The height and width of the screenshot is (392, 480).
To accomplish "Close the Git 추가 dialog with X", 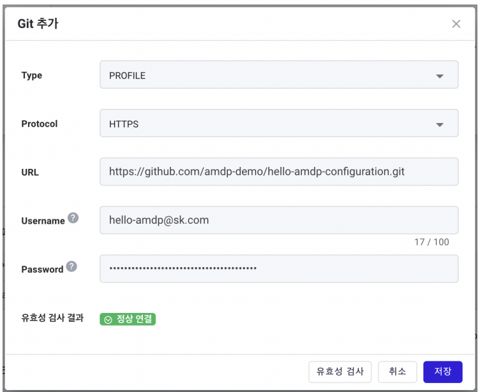I will [456, 24].
